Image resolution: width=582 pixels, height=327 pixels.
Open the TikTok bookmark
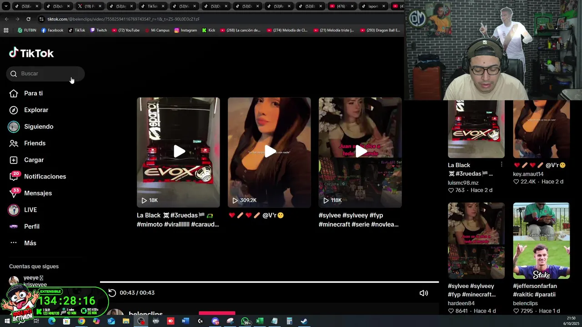click(x=77, y=30)
